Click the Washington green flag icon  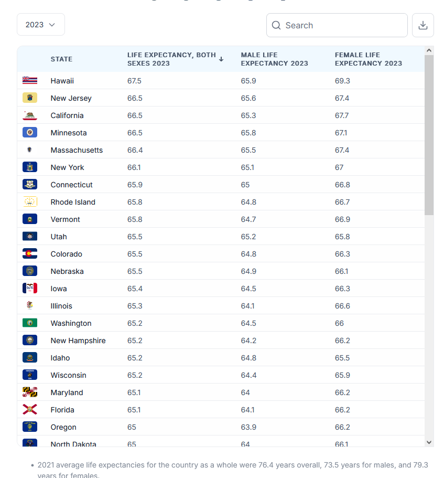(30, 323)
